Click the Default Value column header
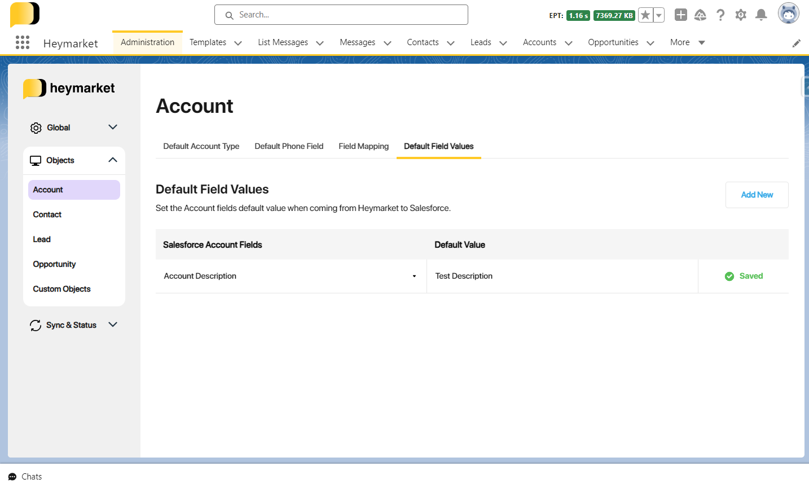 (460, 245)
